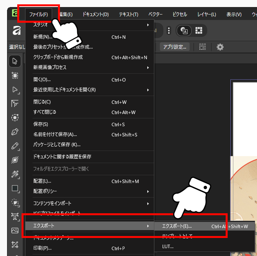This screenshot has height=256, width=257.
Task: Open the ベクター menu
Action: click(x=156, y=15)
